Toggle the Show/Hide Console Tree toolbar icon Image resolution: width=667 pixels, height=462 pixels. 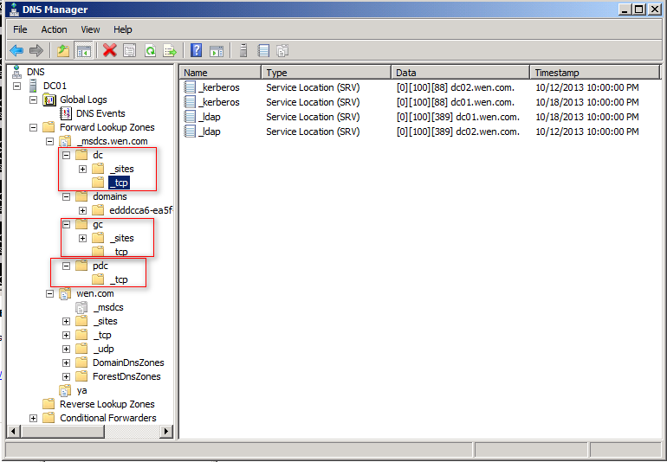pos(83,50)
